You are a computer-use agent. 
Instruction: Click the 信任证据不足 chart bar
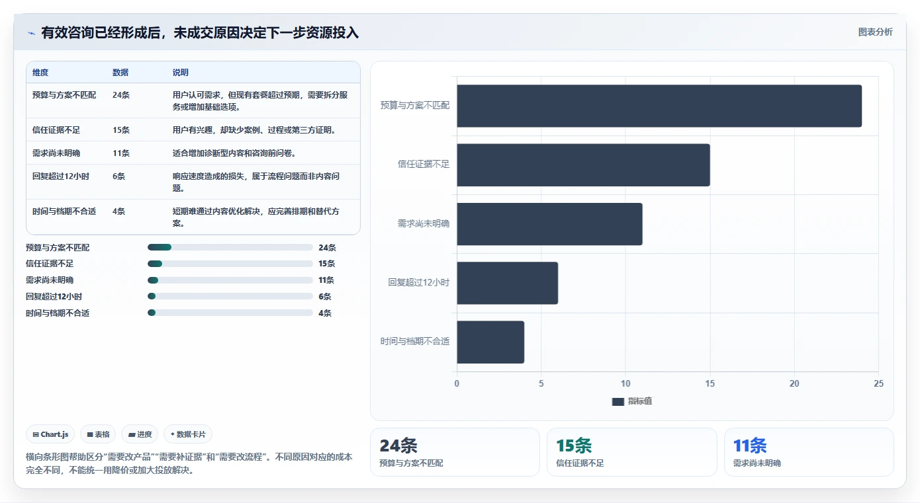[x=583, y=165]
